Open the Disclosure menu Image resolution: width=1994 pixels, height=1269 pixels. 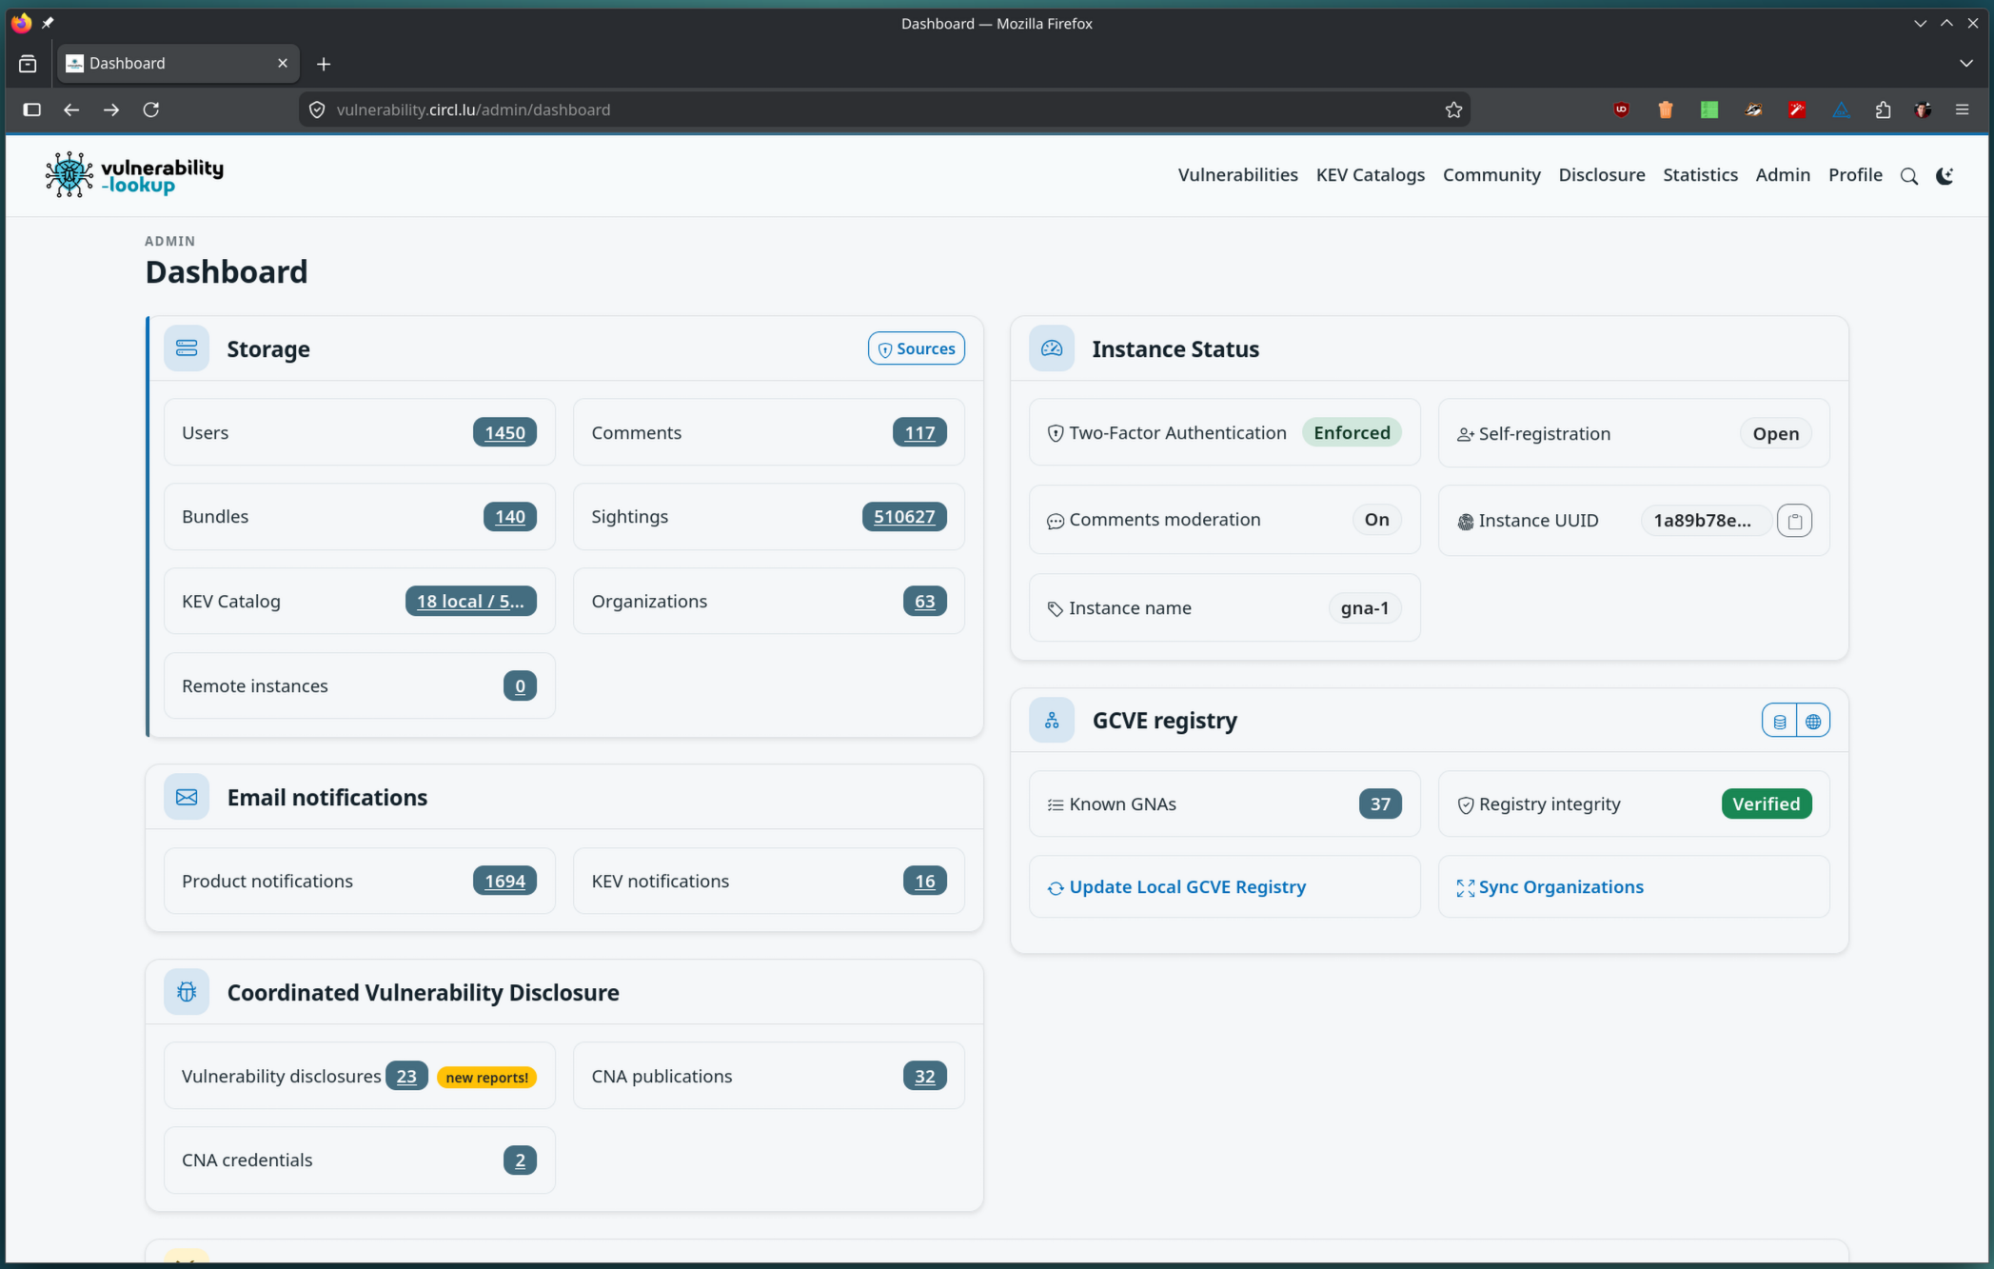click(x=1602, y=175)
